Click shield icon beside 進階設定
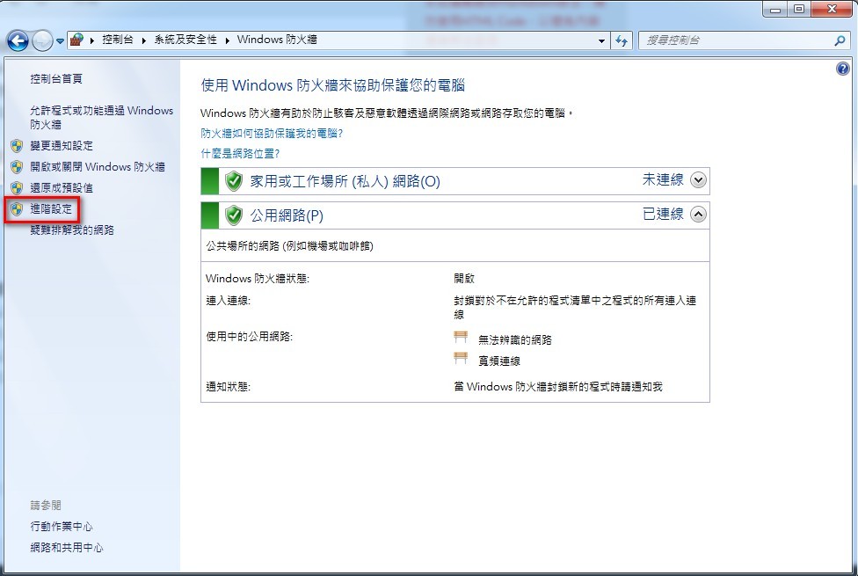Screen dimensions: 858x576 tap(17, 208)
